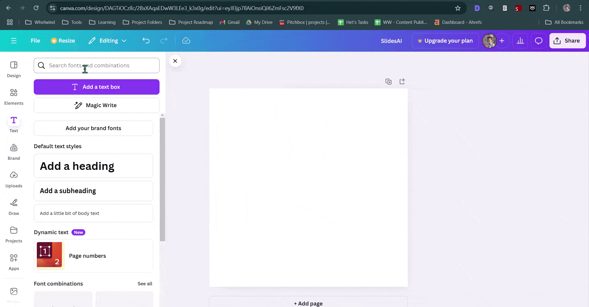This screenshot has height=307, width=589.
Task: Open the main hamburger menu
Action: pyautogui.click(x=14, y=40)
